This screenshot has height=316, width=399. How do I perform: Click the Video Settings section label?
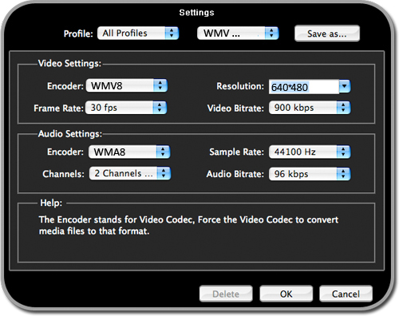(x=69, y=63)
